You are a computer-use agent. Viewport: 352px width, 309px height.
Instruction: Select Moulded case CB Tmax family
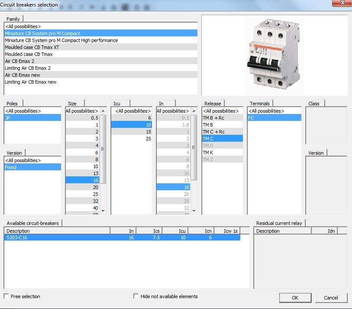pos(100,54)
